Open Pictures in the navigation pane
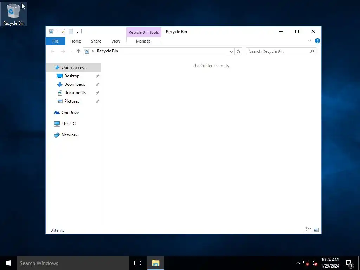This screenshot has height=270, width=360. click(72, 101)
